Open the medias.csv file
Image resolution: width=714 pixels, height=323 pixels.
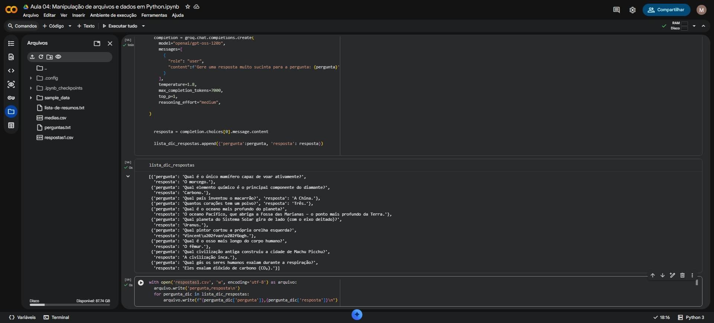[x=52, y=118]
